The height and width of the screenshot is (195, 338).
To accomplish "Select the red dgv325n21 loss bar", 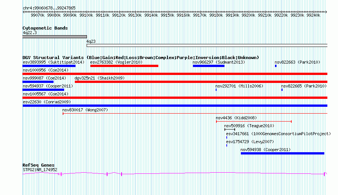I will [201, 82].
